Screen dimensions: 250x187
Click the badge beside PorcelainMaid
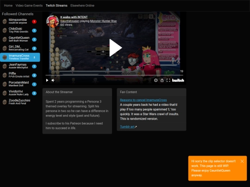34,84
